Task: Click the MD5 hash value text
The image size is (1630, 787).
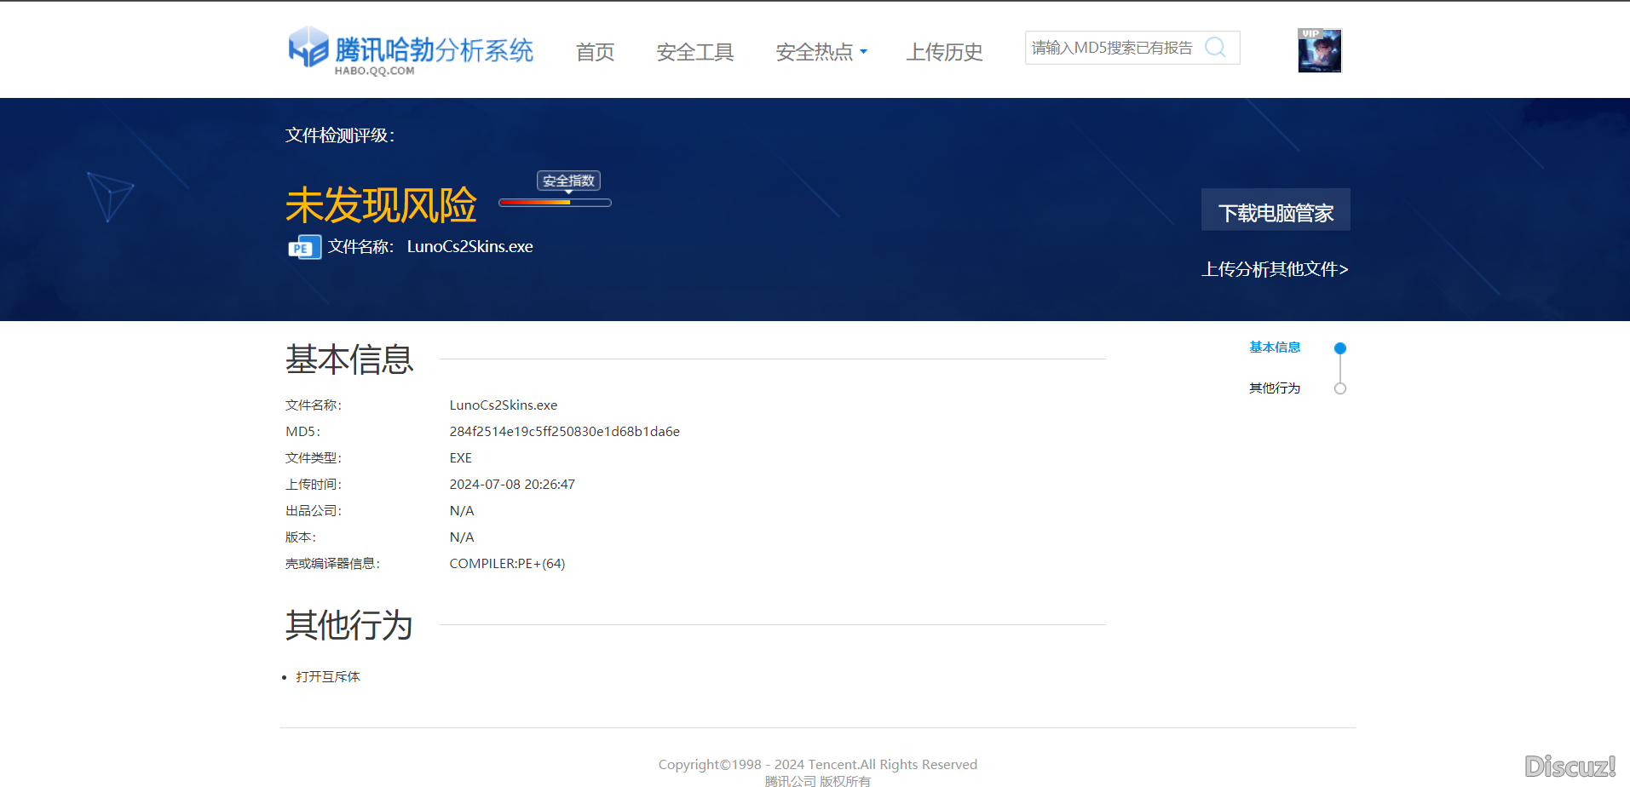Action: pos(564,432)
